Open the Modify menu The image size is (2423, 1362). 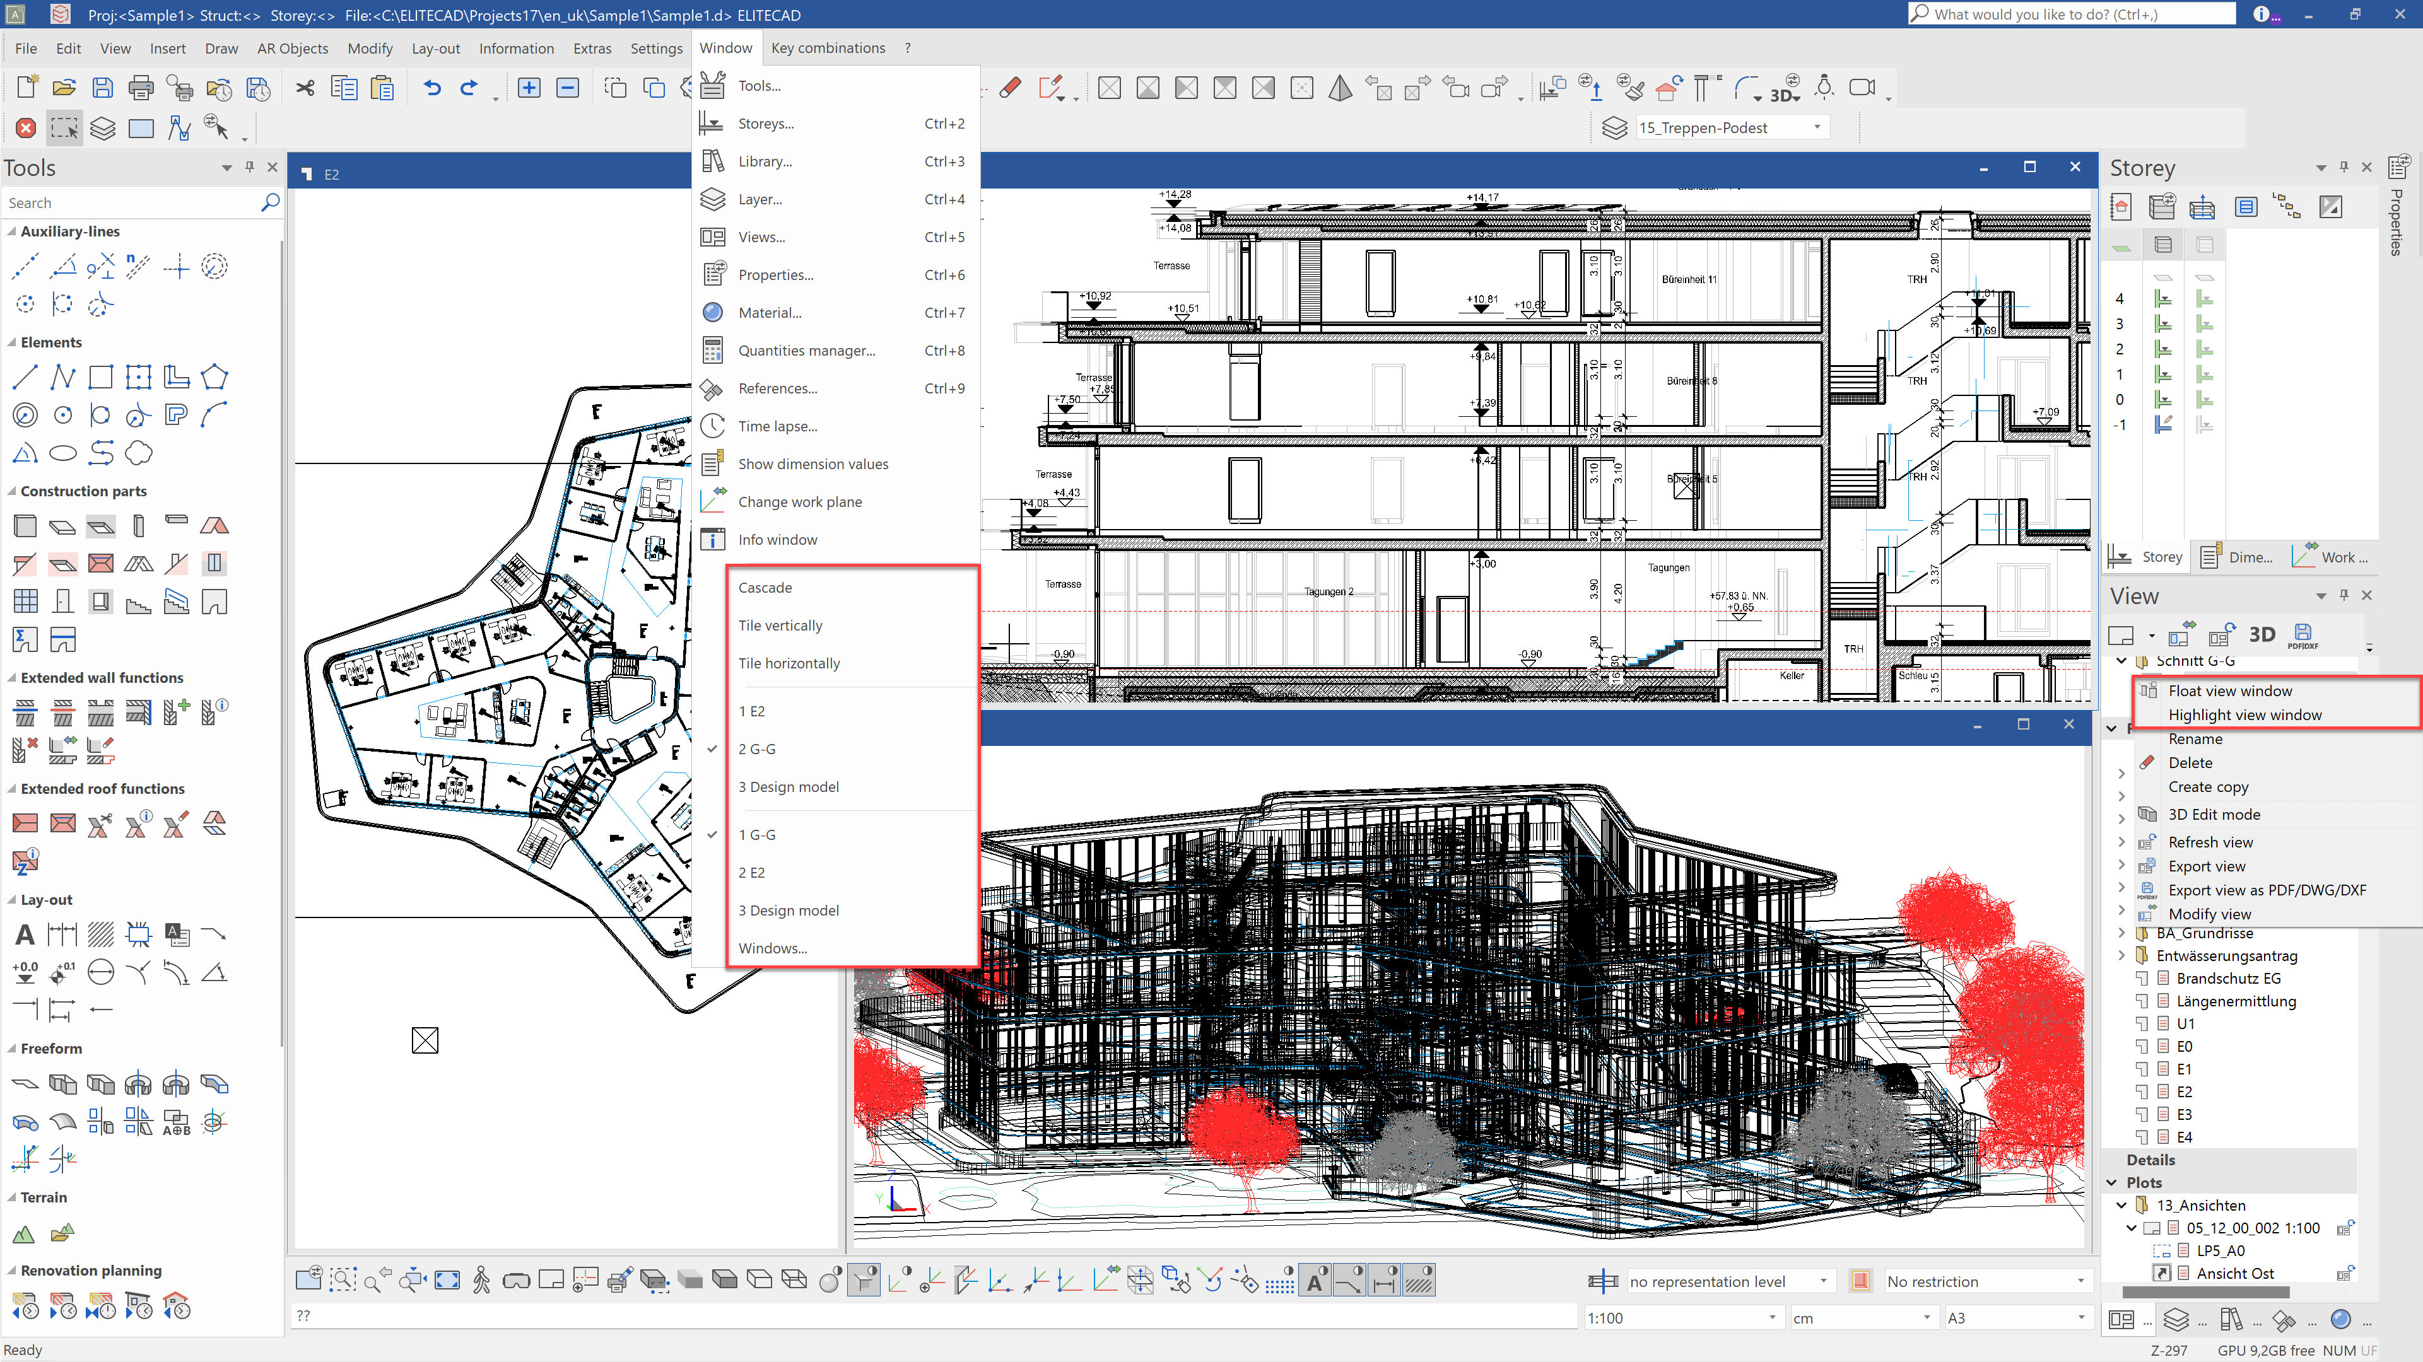pyautogui.click(x=370, y=48)
